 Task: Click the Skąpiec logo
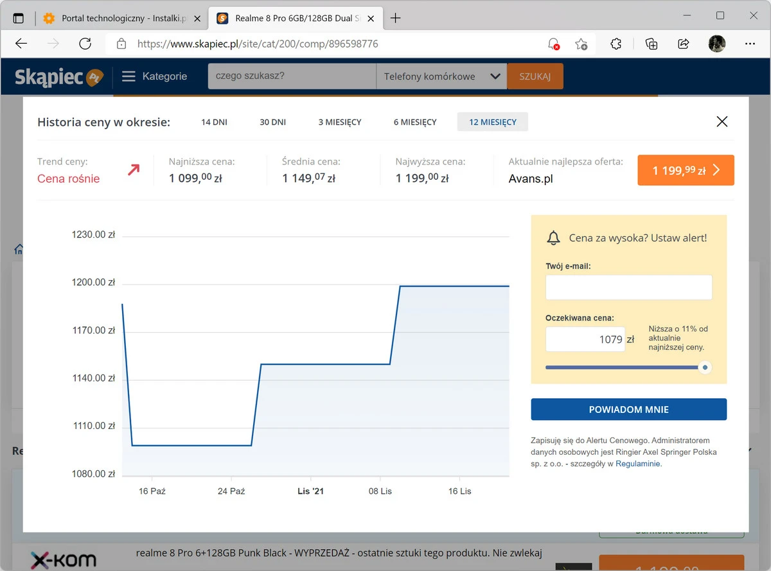coord(59,76)
